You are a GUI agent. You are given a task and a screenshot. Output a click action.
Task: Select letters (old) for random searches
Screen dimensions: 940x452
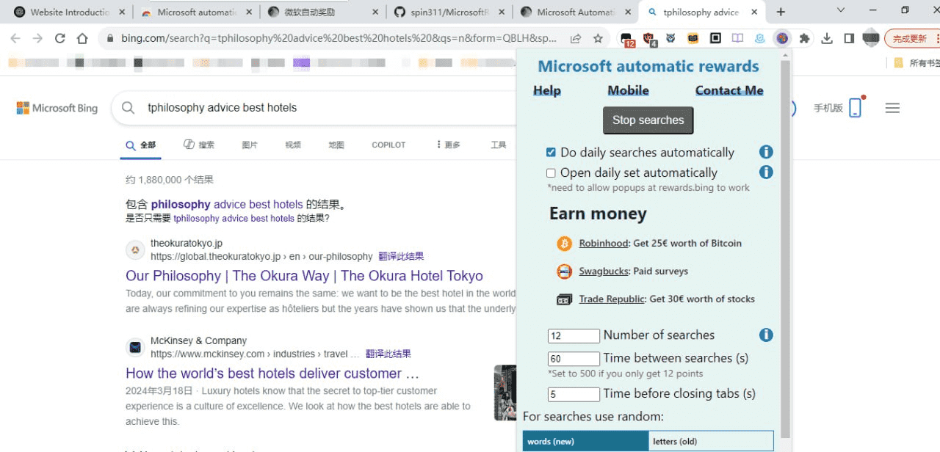[x=711, y=441]
